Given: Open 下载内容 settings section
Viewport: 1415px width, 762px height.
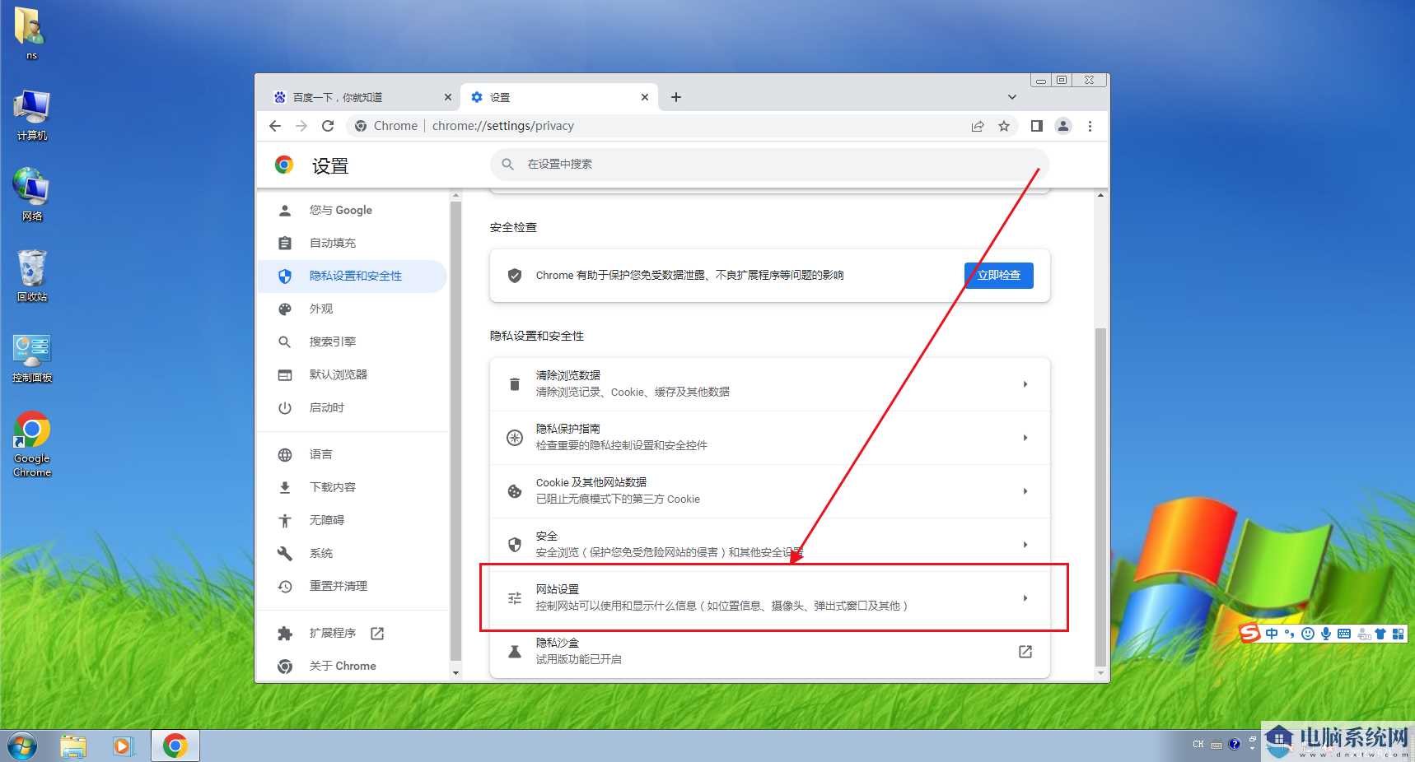Looking at the screenshot, I should point(353,488).
